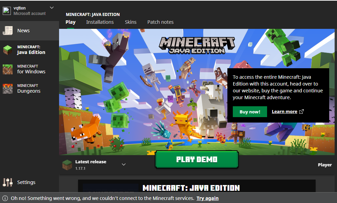Click the PLAY DEMO button
The height and width of the screenshot is (203, 337).
pyautogui.click(x=196, y=159)
